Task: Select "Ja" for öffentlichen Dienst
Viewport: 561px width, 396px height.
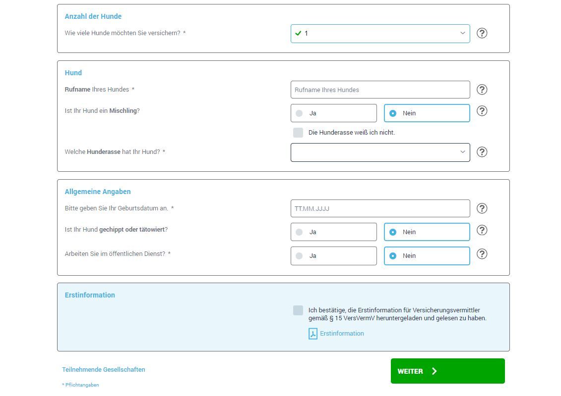Action: click(333, 256)
